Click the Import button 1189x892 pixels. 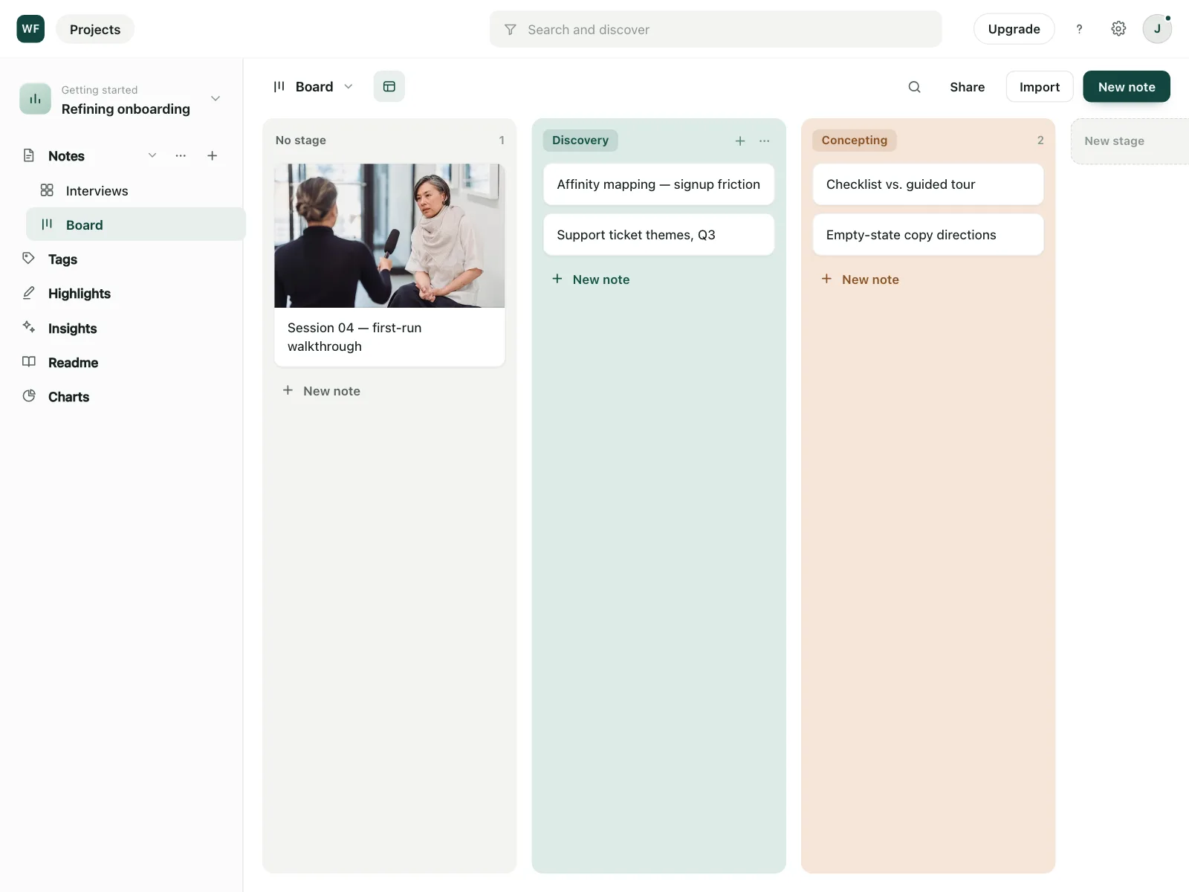(1040, 87)
